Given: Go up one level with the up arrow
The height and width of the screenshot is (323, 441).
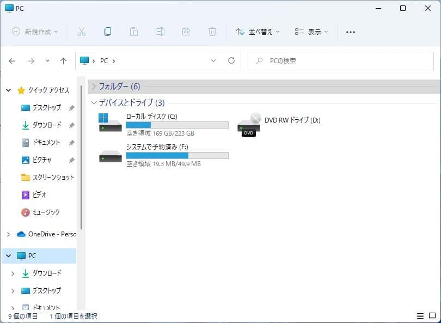Looking at the screenshot, I should point(63,60).
